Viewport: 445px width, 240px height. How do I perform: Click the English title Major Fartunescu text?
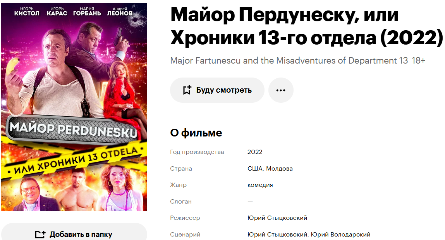[289, 60]
